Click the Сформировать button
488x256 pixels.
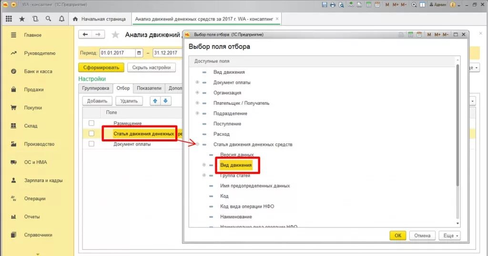point(101,68)
